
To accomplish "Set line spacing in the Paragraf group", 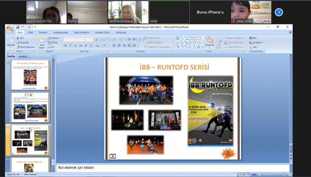I will 140,40.
